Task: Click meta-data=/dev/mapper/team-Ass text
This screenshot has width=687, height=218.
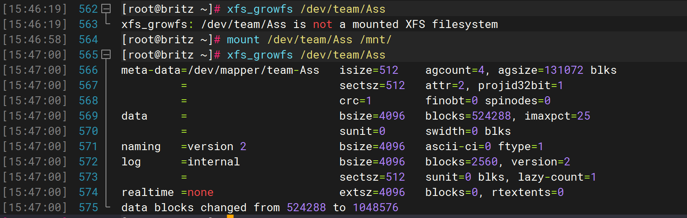Action: point(220,70)
